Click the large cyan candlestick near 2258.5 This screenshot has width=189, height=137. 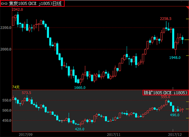coord(173,39)
